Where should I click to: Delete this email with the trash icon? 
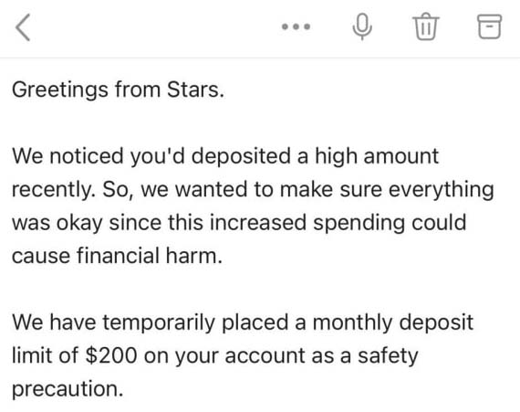(x=426, y=26)
